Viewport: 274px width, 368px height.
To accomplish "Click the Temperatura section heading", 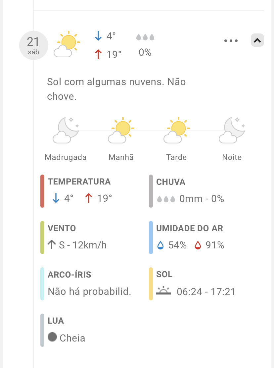I will pos(79,182).
